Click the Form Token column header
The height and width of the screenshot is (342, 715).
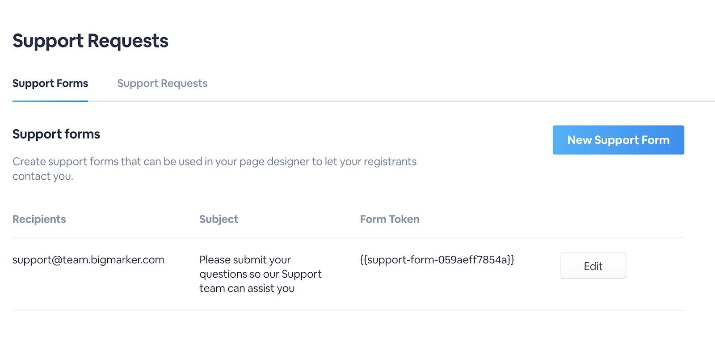click(x=390, y=220)
